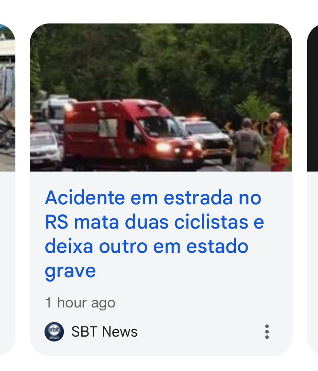Screen dimensions: 318x371
Task: Click the firefighter in orange uniform in photo
Action: pos(279,142)
